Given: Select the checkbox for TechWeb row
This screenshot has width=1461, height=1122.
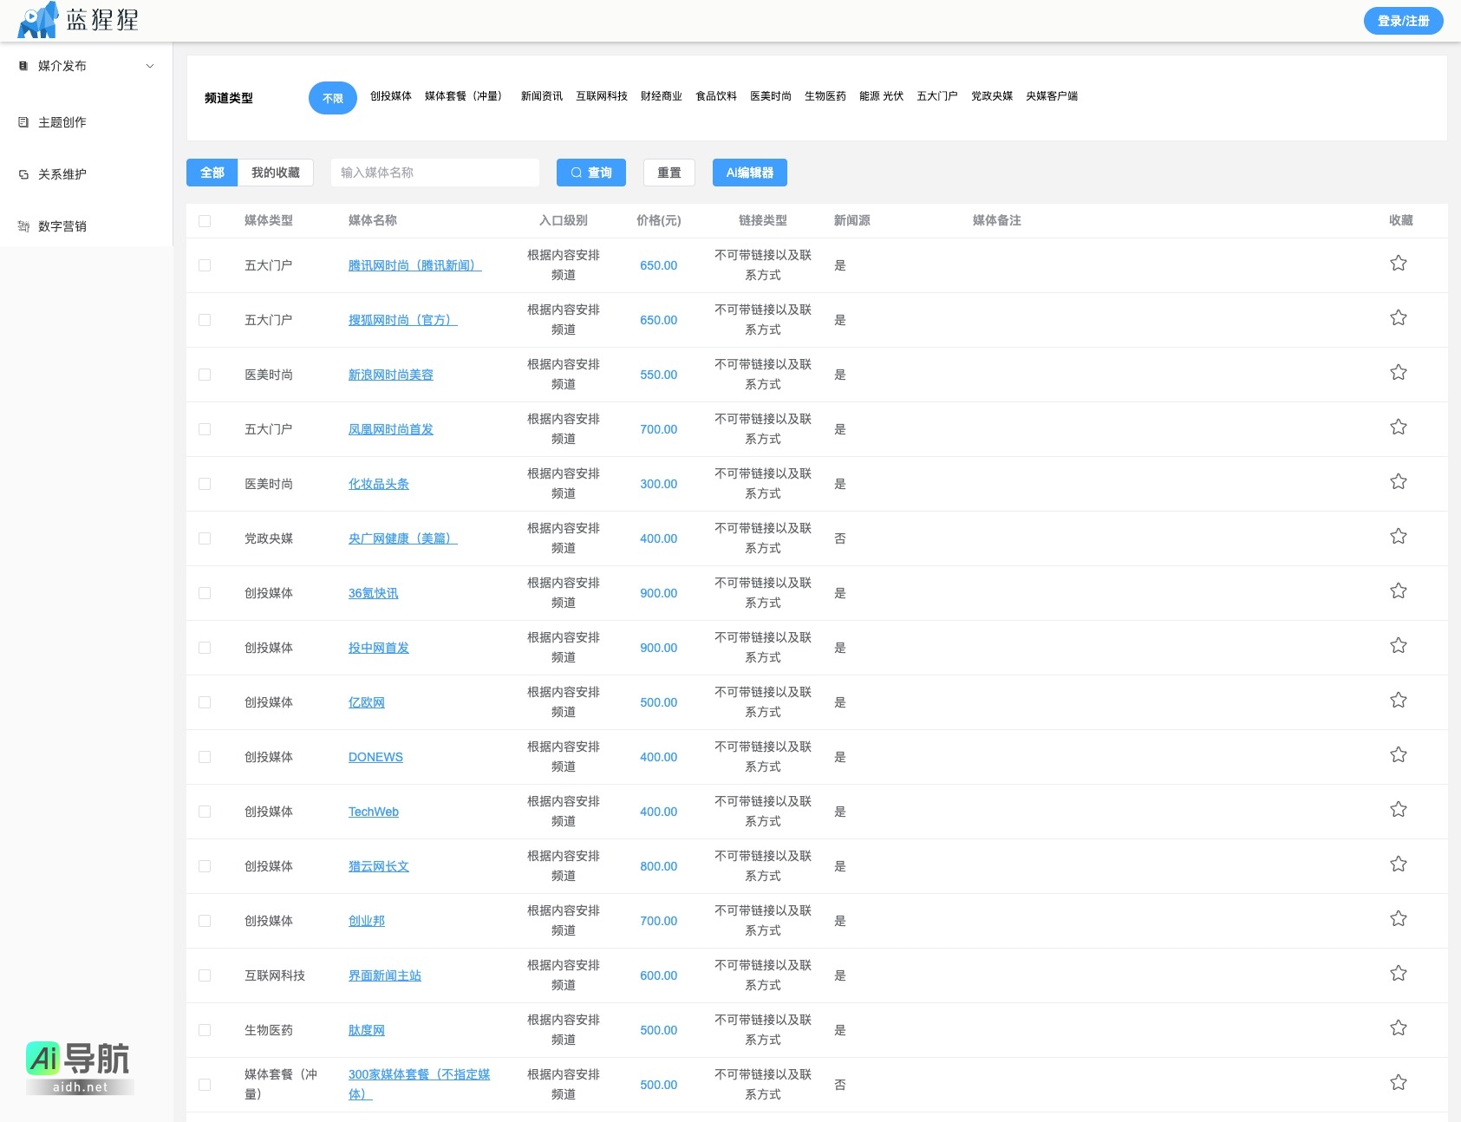Looking at the screenshot, I should tap(205, 812).
